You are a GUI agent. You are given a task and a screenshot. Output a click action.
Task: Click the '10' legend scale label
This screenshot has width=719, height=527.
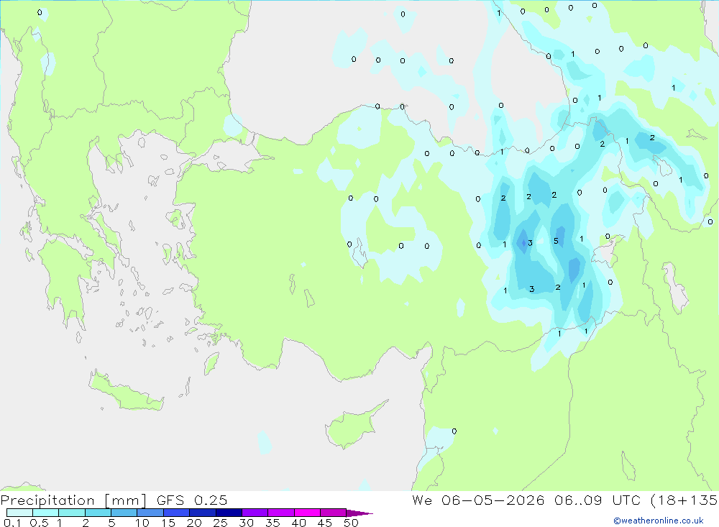(x=142, y=523)
